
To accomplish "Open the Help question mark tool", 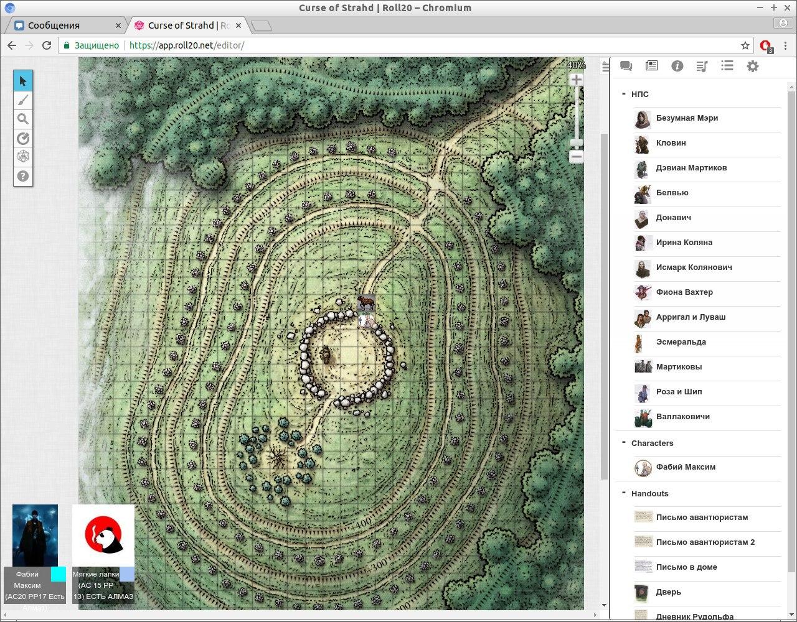I will (23, 176).
